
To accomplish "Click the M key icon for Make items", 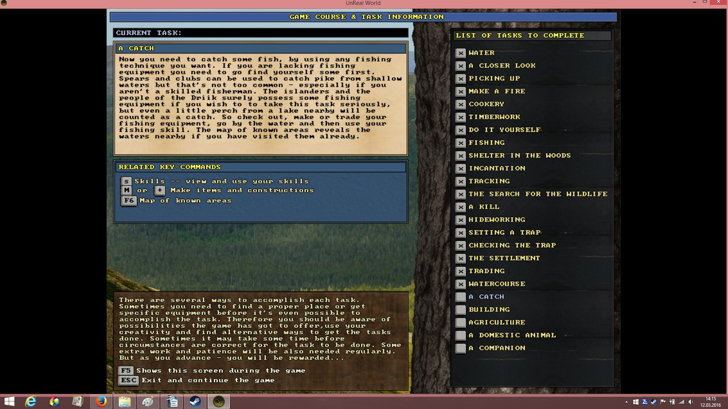I will 126,190.
